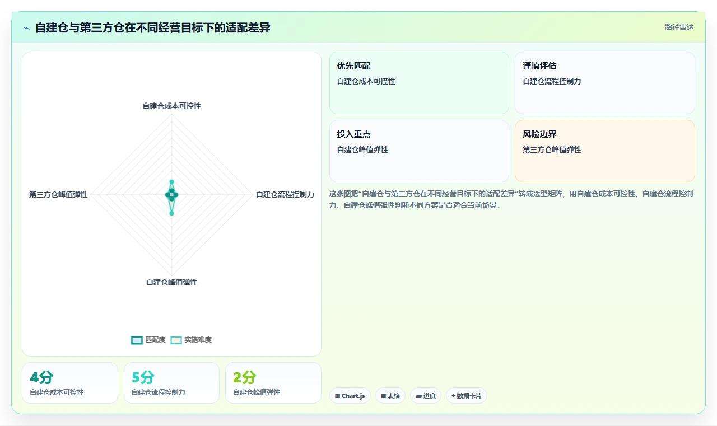The height and width of the screenshot is (426, 717).
Task: Click the description paragraph starting 这张图把
Action: (512, 199)
